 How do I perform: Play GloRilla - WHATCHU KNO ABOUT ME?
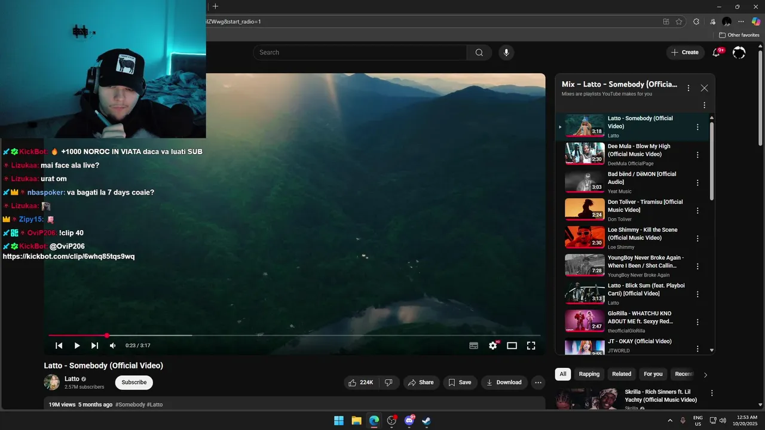[639, 317]
